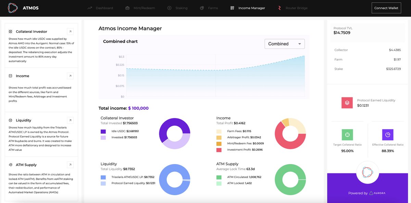Click the Staking plus-circle icon

169,8
